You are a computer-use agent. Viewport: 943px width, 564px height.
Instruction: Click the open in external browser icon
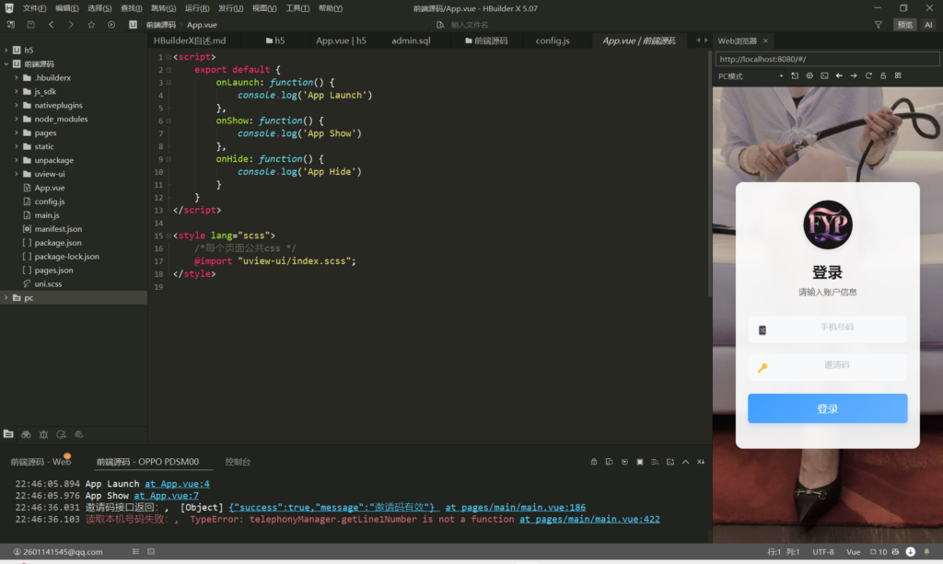click(x=795, y=75)
